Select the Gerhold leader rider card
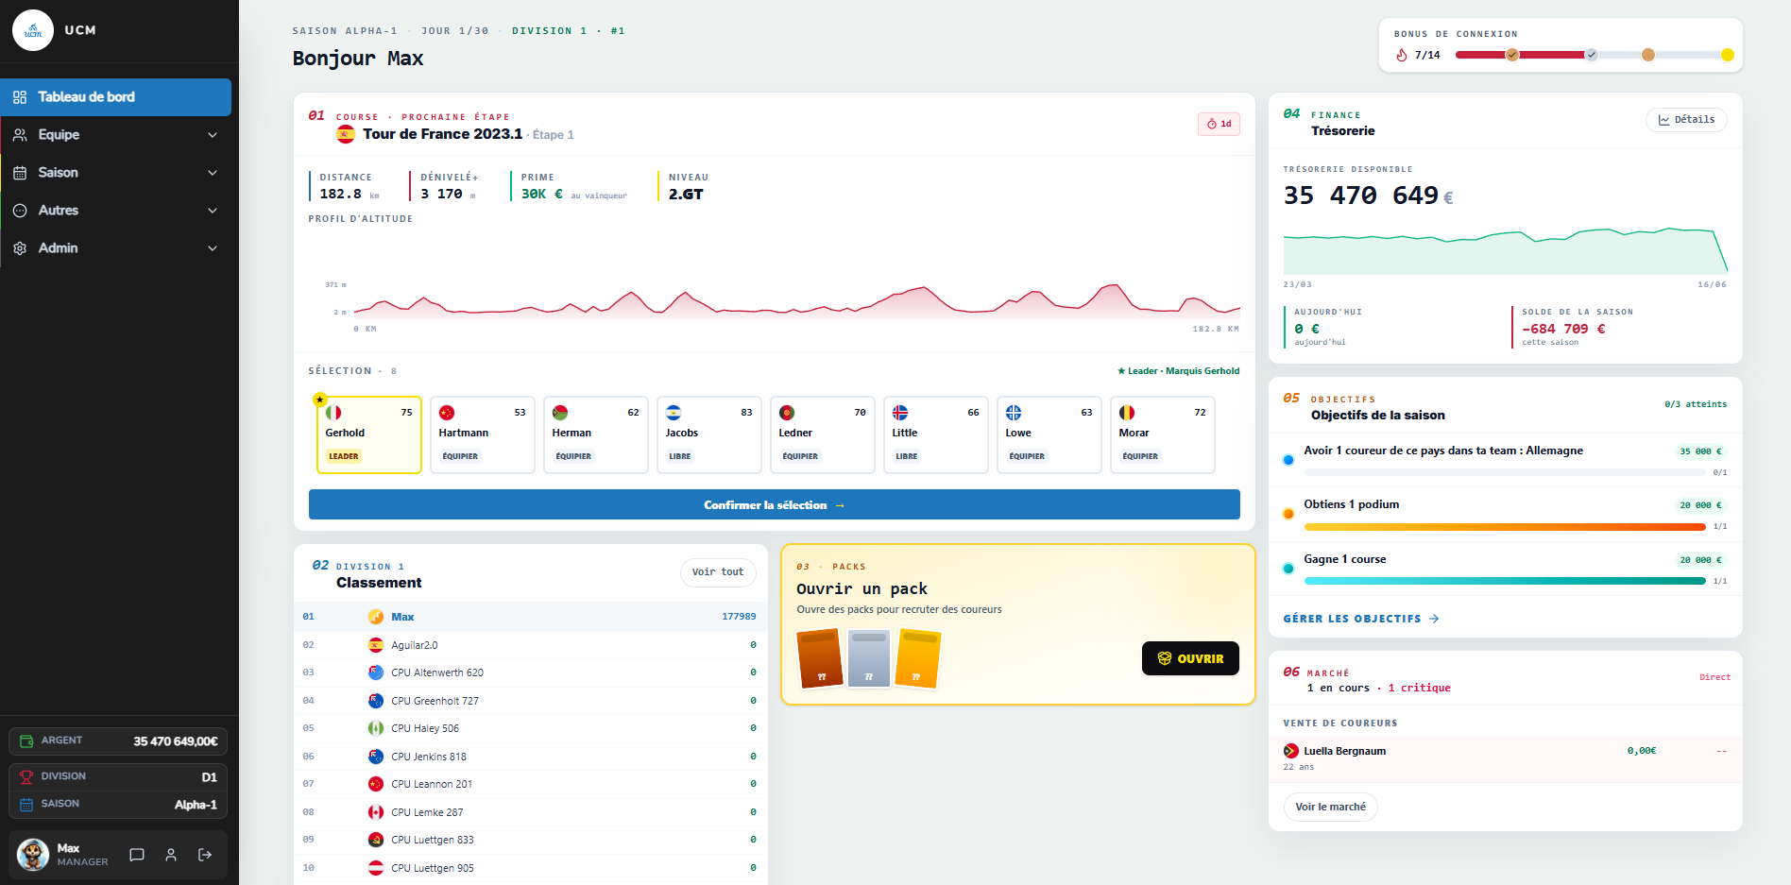 point(369,434)
